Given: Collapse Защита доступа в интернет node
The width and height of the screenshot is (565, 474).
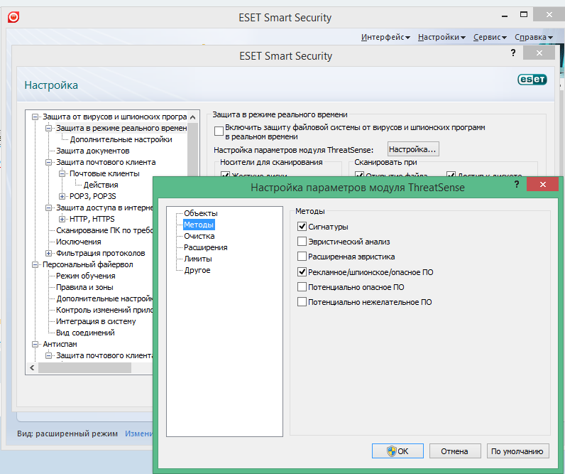Looking at the screenshot, I should point(48,208).
